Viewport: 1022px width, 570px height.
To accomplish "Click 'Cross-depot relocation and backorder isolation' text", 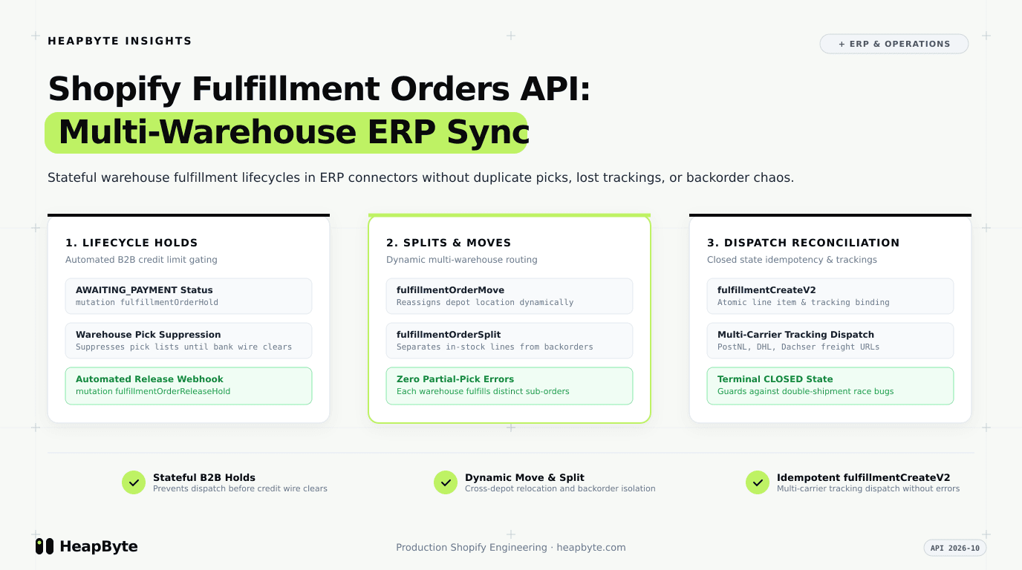I will point(560,489).
